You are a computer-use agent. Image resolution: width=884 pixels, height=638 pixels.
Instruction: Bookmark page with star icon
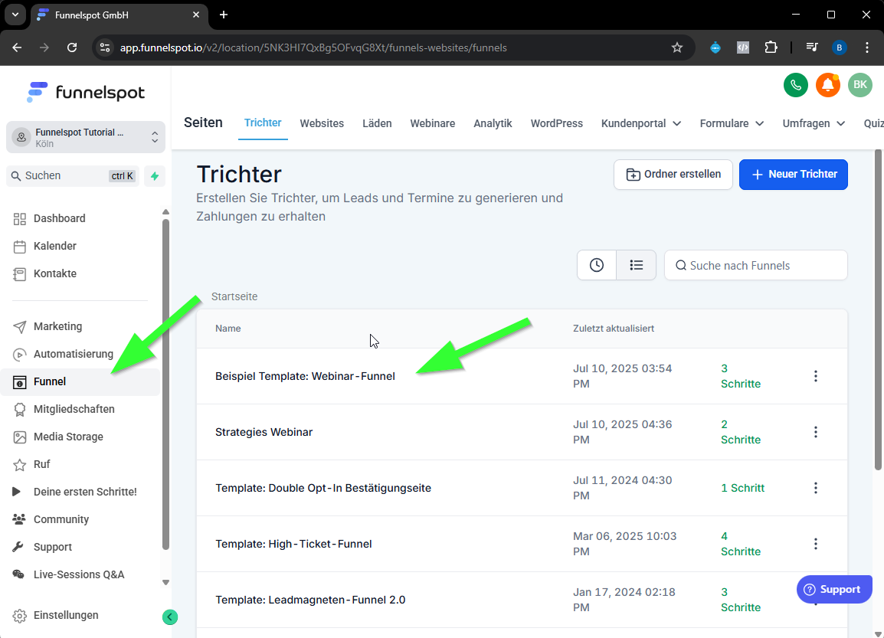pyautogui.click(x=677, y=48)
